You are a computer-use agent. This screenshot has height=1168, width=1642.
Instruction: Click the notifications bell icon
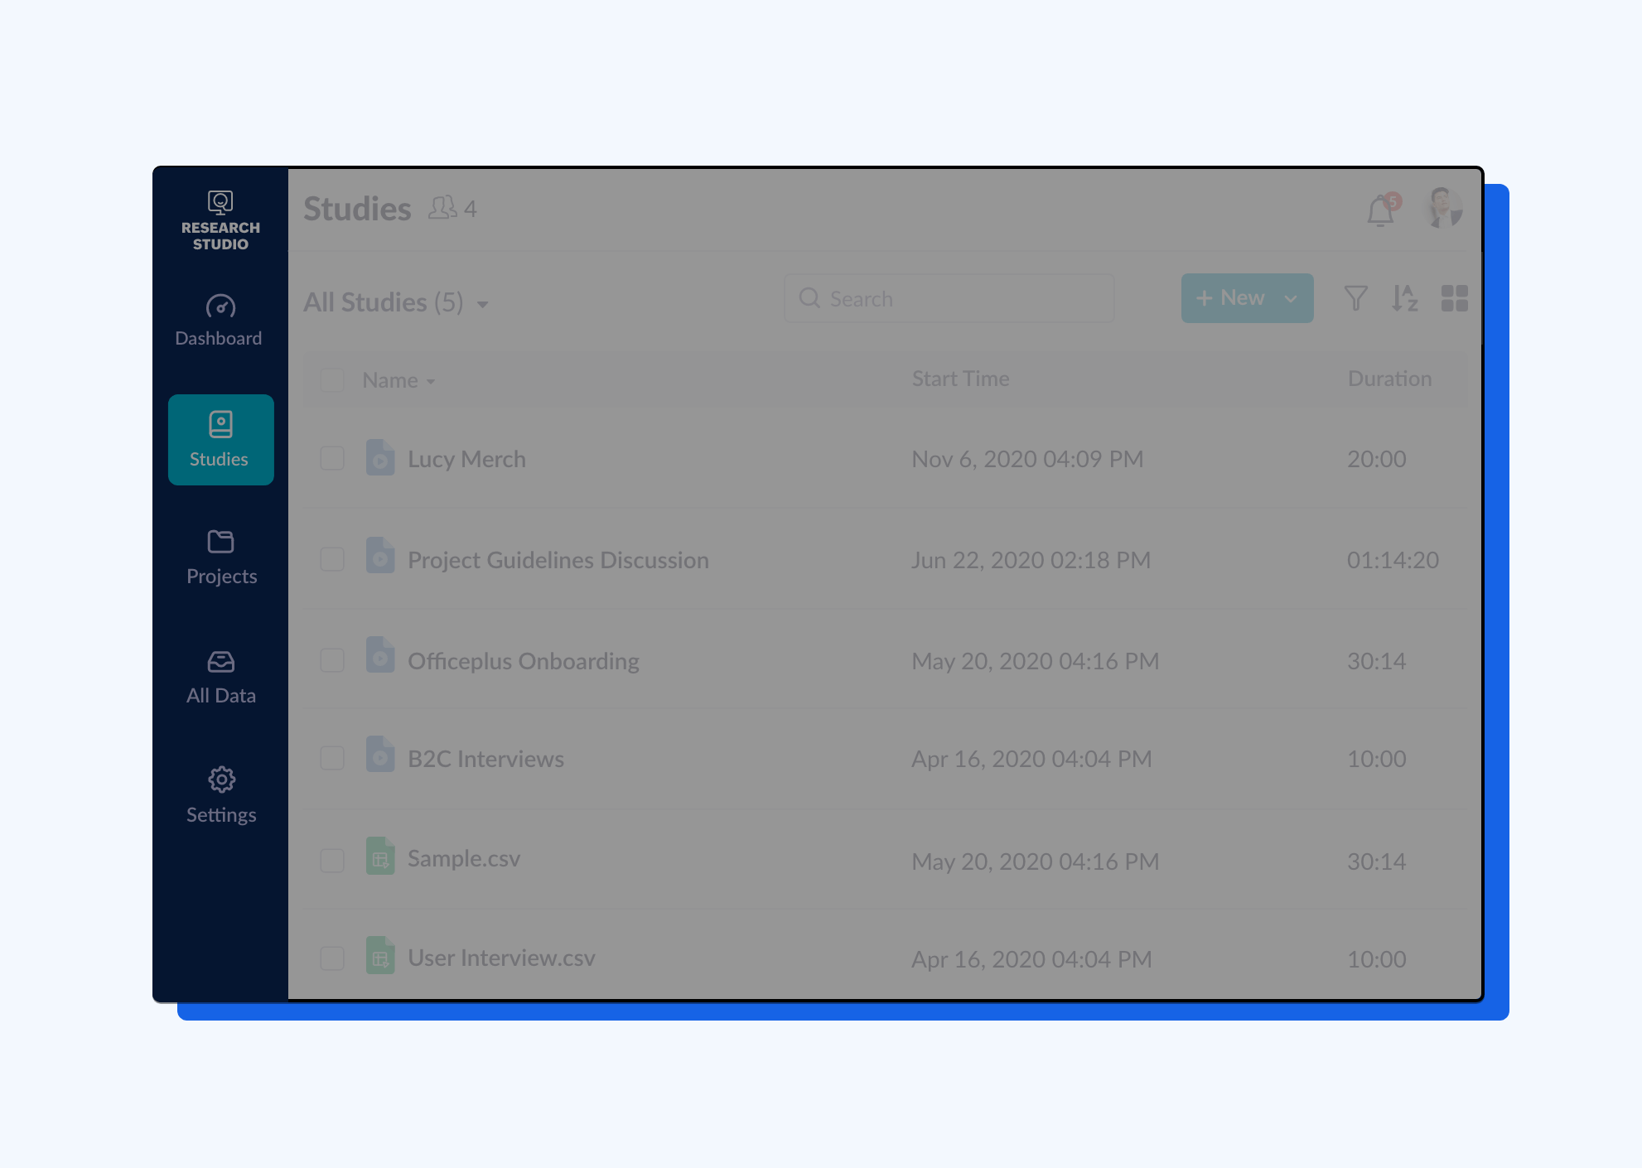point(1380,209)
